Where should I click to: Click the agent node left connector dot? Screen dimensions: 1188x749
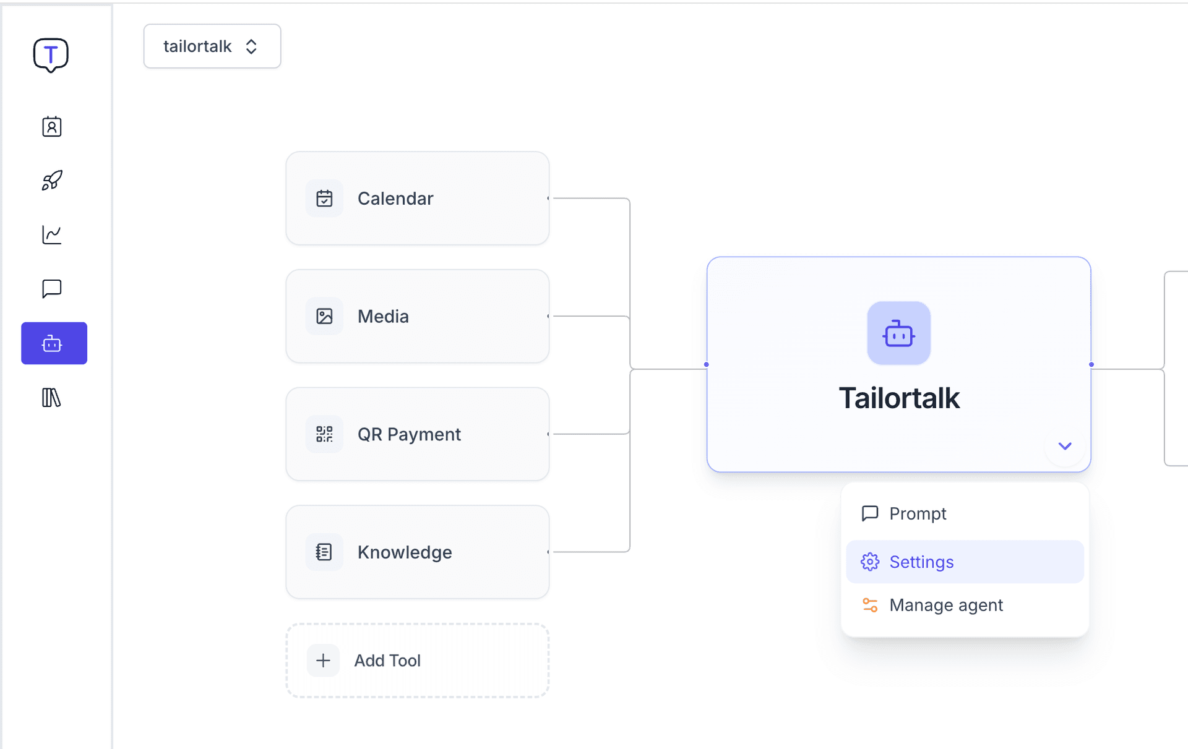(706, 364)
